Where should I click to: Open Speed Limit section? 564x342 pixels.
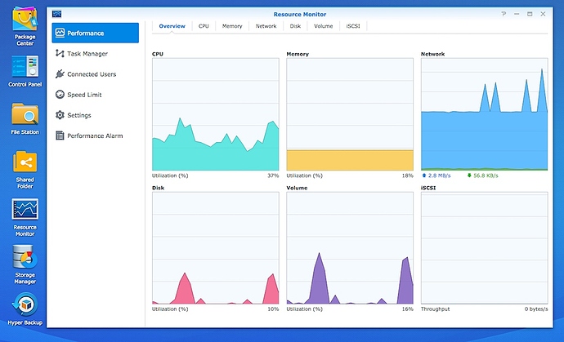(96, 95)
